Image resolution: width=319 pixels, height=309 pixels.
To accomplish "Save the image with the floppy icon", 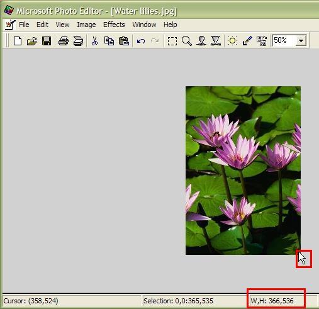I will point(47,41).
